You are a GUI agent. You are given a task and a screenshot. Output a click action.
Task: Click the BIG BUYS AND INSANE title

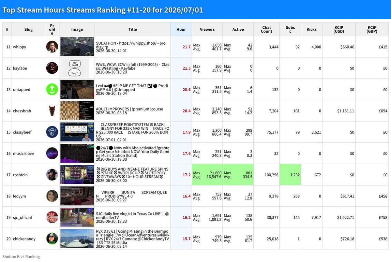(132, 173)
